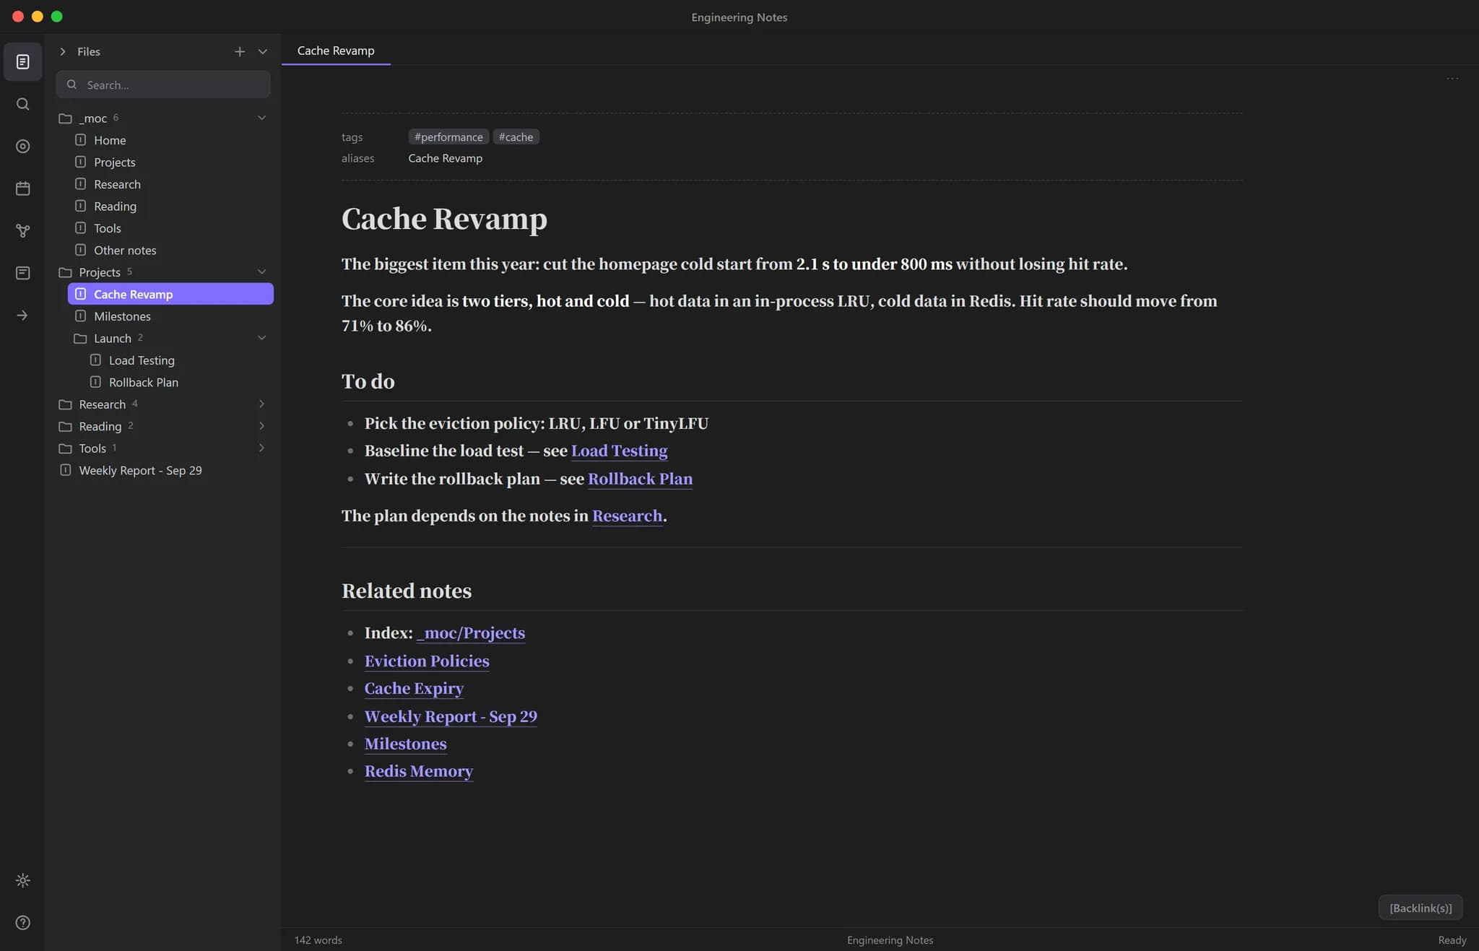
Task: Open the Files panel dropdown chevron
Action: [x=263, y=51]
